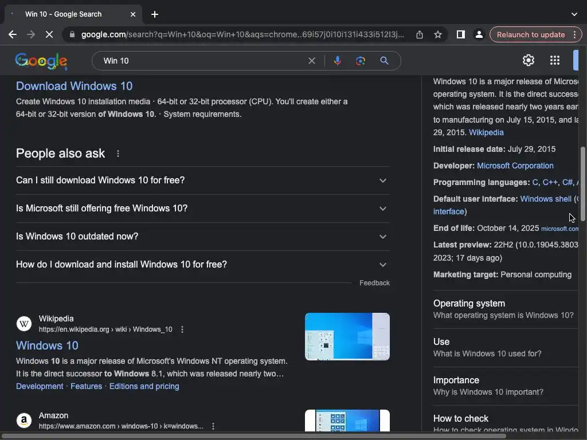
Task: Expand 'Is Windows 10 outdated now?'
Action: (203, 237)
